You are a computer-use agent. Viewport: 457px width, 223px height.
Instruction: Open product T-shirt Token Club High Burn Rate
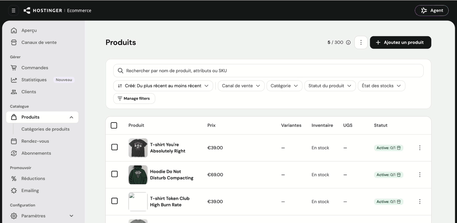pyautogui.click(x=170, y=202)
